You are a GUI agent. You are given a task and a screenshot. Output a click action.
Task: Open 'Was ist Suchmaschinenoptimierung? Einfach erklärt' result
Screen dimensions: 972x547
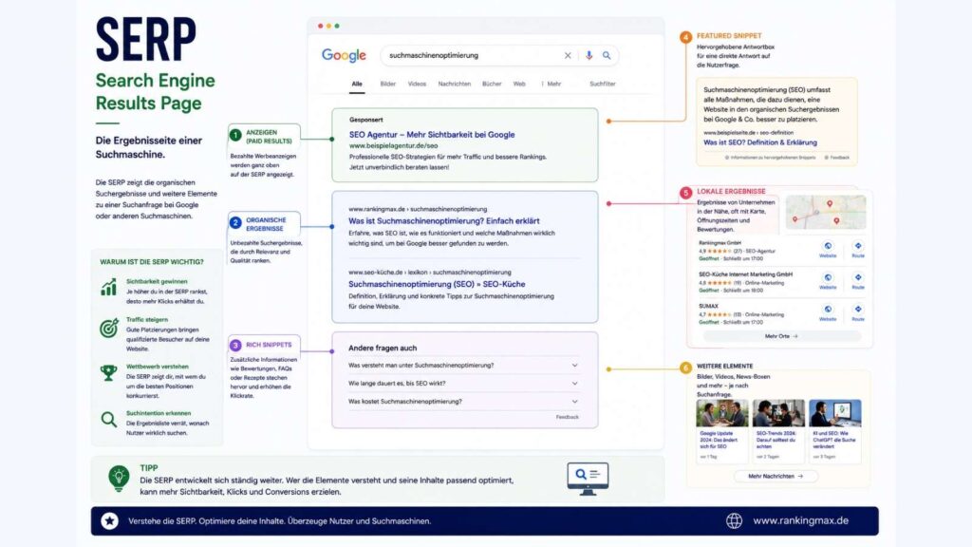click(x=444, y=220)
